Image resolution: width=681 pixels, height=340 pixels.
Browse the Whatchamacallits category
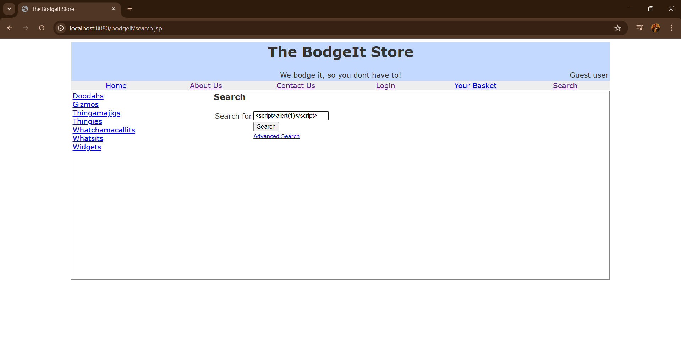(104, 130)
